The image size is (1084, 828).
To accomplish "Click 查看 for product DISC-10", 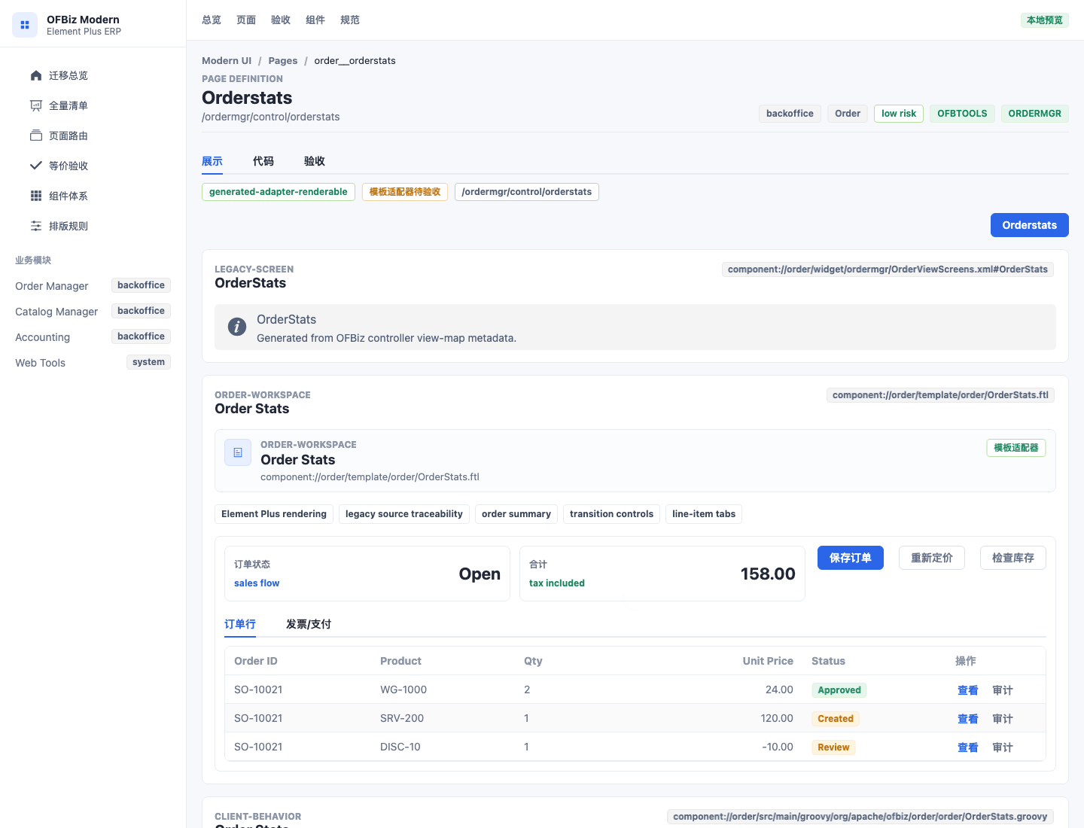I will pyautogui.click(x=968, y=747).
